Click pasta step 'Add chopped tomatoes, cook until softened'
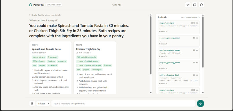Image resolution: width=233 pixels, height=111 pixels. [x=51, y=82]
